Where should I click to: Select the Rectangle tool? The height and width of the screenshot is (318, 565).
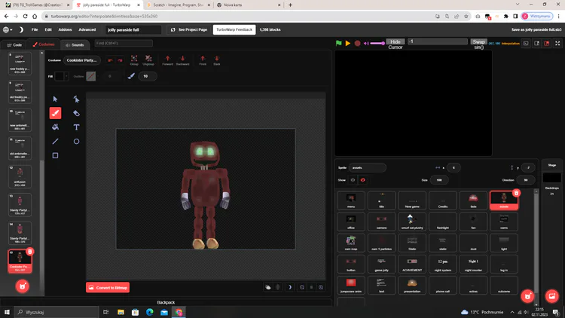pos(55,155)
